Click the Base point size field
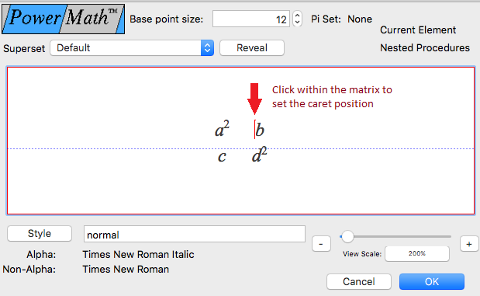Screen dimensions: 480x296 pos(251,19)
